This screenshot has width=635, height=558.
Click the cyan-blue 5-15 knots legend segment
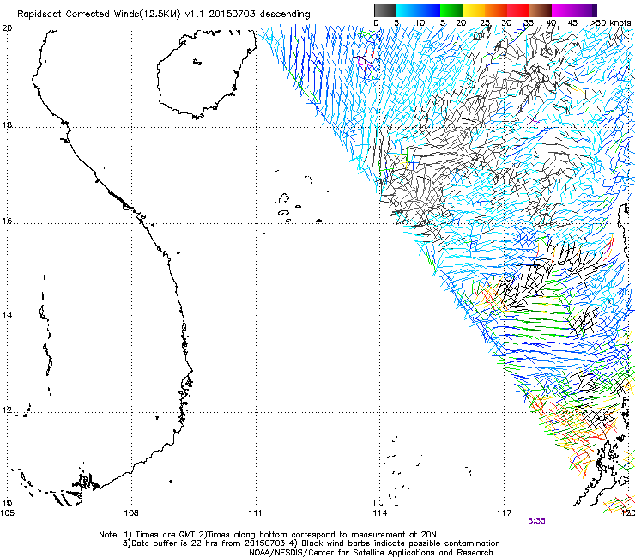pyautogui.click(x=418, y=10)
